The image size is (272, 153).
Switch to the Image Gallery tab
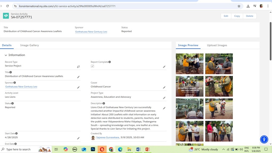click(x=29, y=45)
